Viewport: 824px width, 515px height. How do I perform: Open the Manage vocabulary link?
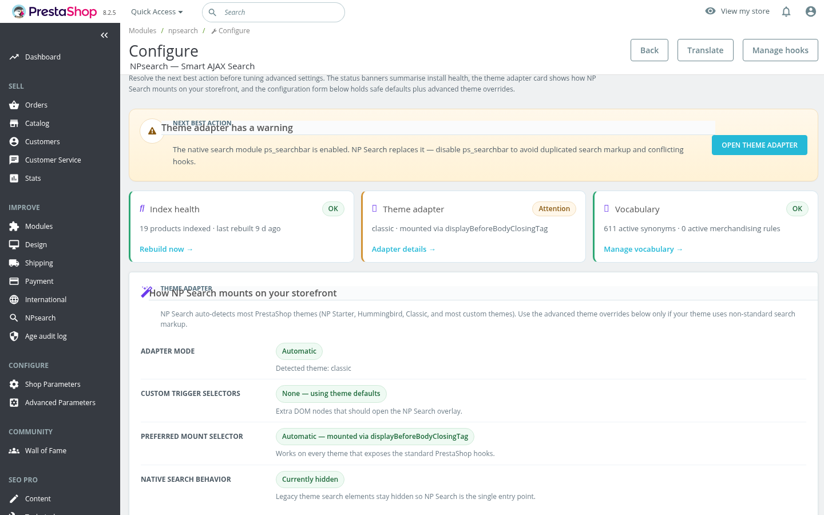[x=643, y=249]
